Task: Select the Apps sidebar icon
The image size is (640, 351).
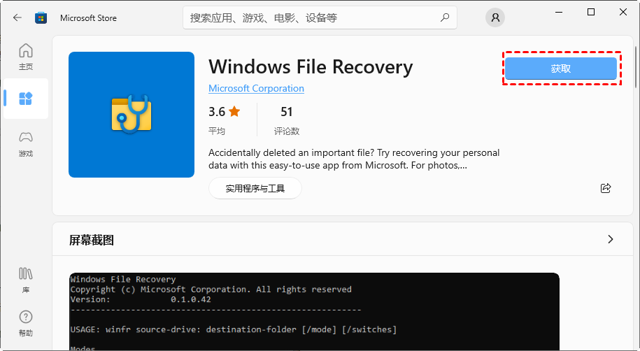Action: click(x=26, y=99)
